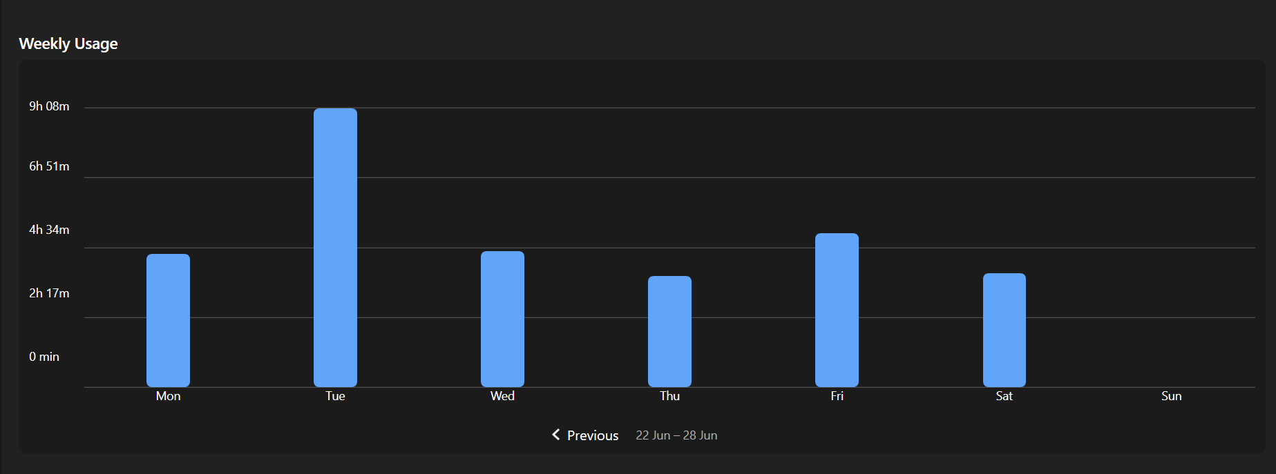Select the Monday usage bar
1276x474 pixels.
click(168, 320)
